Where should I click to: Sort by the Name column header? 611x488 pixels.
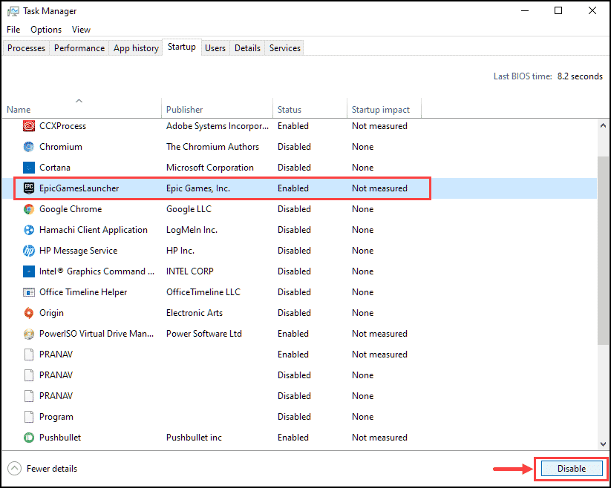click(82, 108)
